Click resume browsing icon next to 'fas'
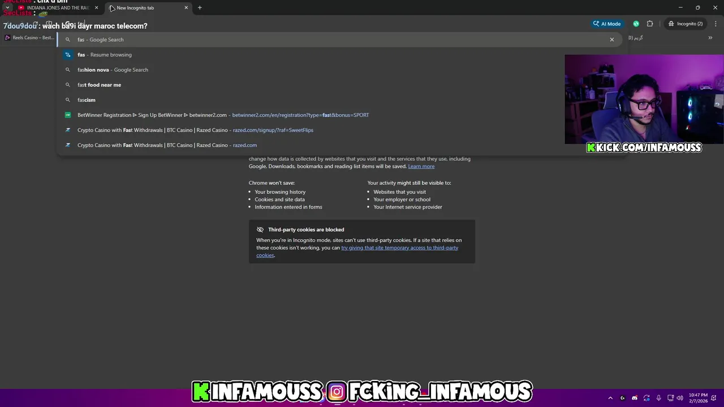Image resolution: width=724 pixels, height=407 pixels. pyautogui.click(x=68, y=55)
